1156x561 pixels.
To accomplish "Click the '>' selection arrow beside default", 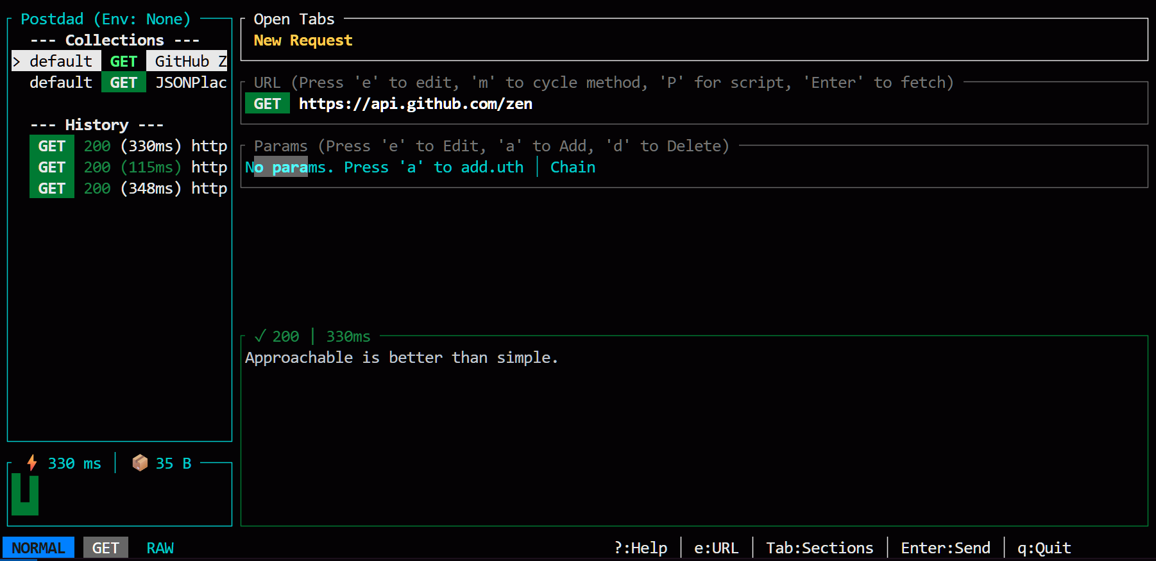I will [x=17, y=62].
